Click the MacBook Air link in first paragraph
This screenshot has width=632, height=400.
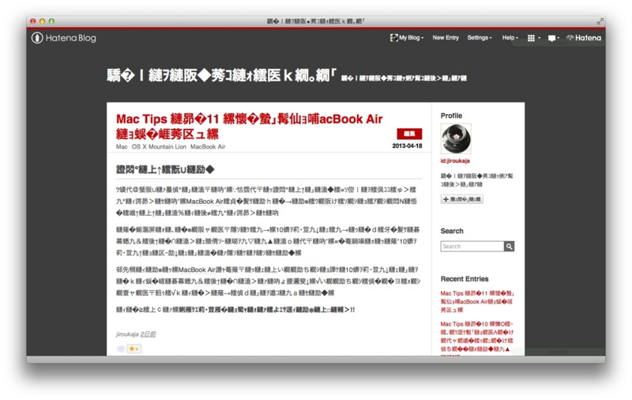[x=205, y=202]
